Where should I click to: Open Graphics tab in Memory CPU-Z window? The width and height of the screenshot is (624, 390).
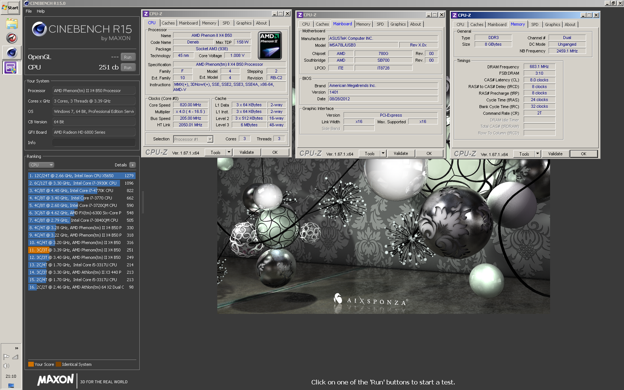tap(552, 25)
